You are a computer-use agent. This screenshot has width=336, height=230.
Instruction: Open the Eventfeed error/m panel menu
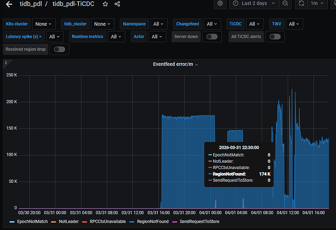(x=169, y=63)
